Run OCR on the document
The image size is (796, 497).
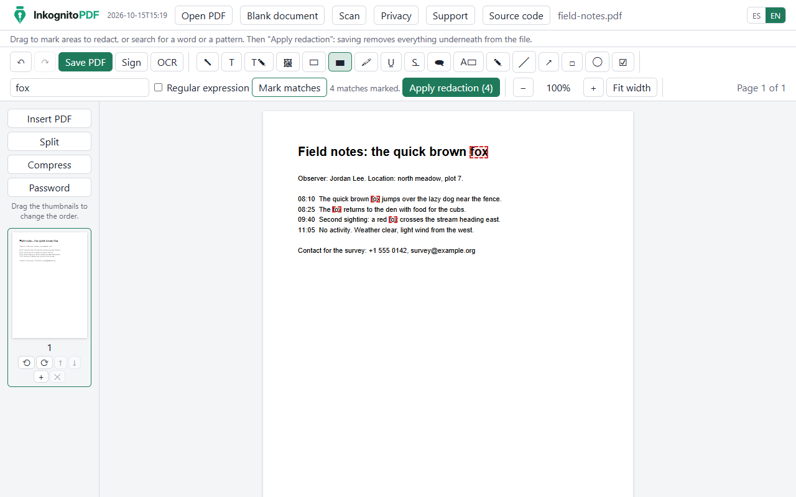pos(167,62)
